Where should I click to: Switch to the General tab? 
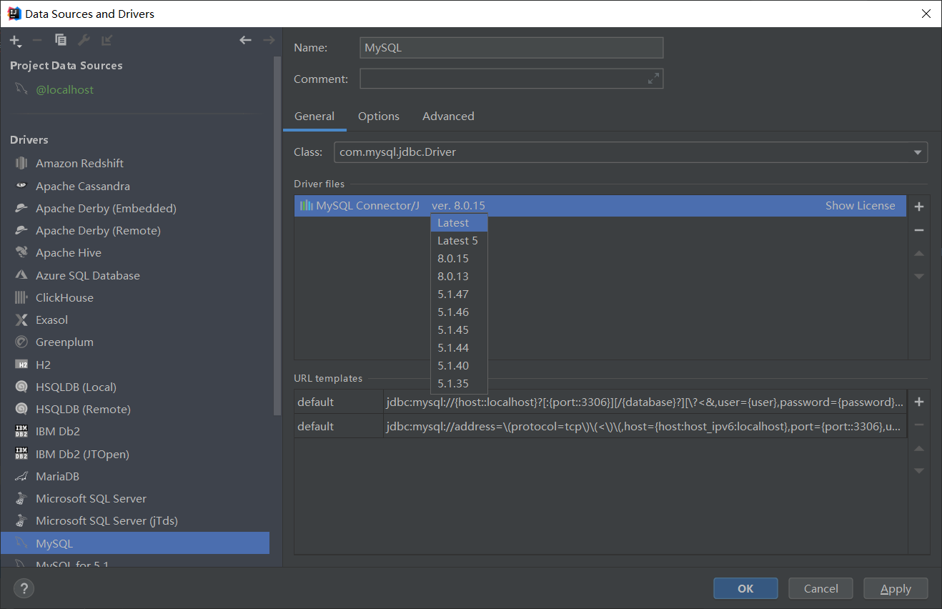[x=314, y=117]
